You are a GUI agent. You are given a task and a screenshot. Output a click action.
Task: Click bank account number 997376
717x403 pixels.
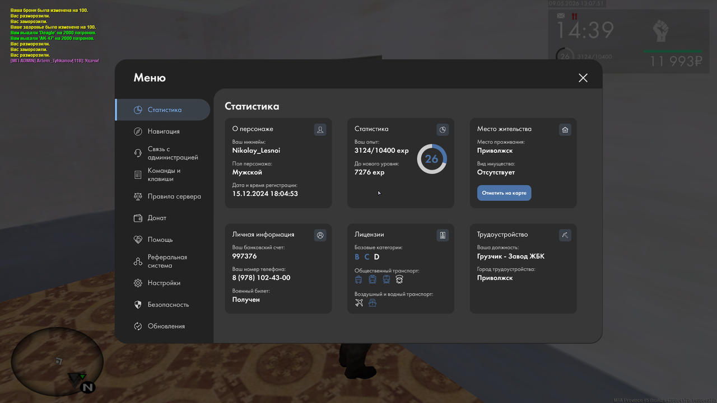coord(244,256)
